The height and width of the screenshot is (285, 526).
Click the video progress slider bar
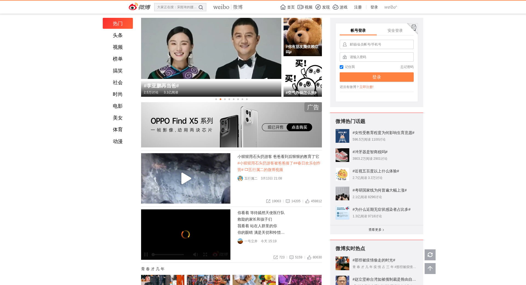168,255
